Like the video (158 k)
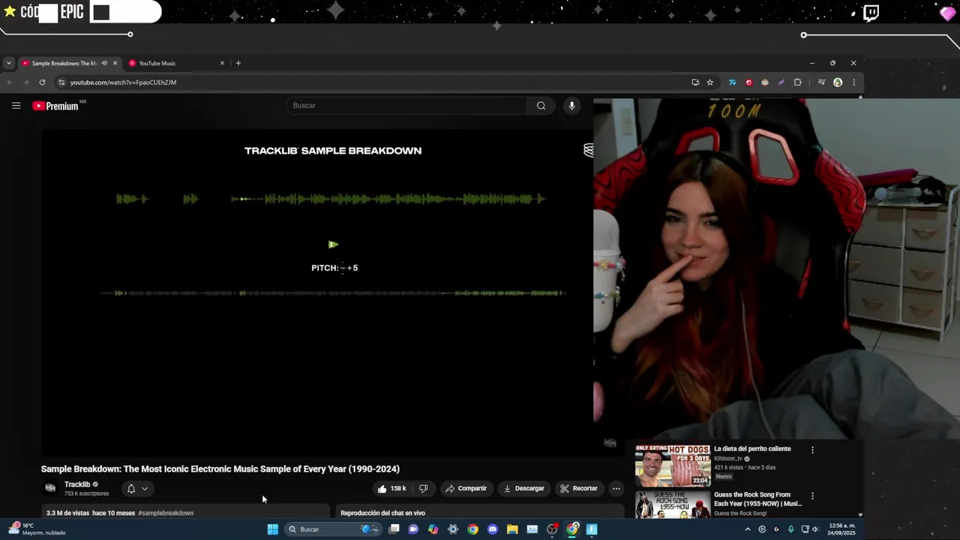The width and height of the screenshot is (960, 540). pyautogui.click(x=391, y=488)
